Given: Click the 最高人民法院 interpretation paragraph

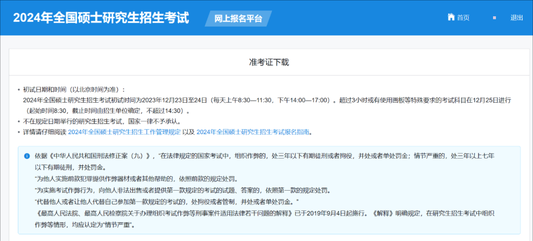Looking at the screenshot, I should [x=266, y=213].
